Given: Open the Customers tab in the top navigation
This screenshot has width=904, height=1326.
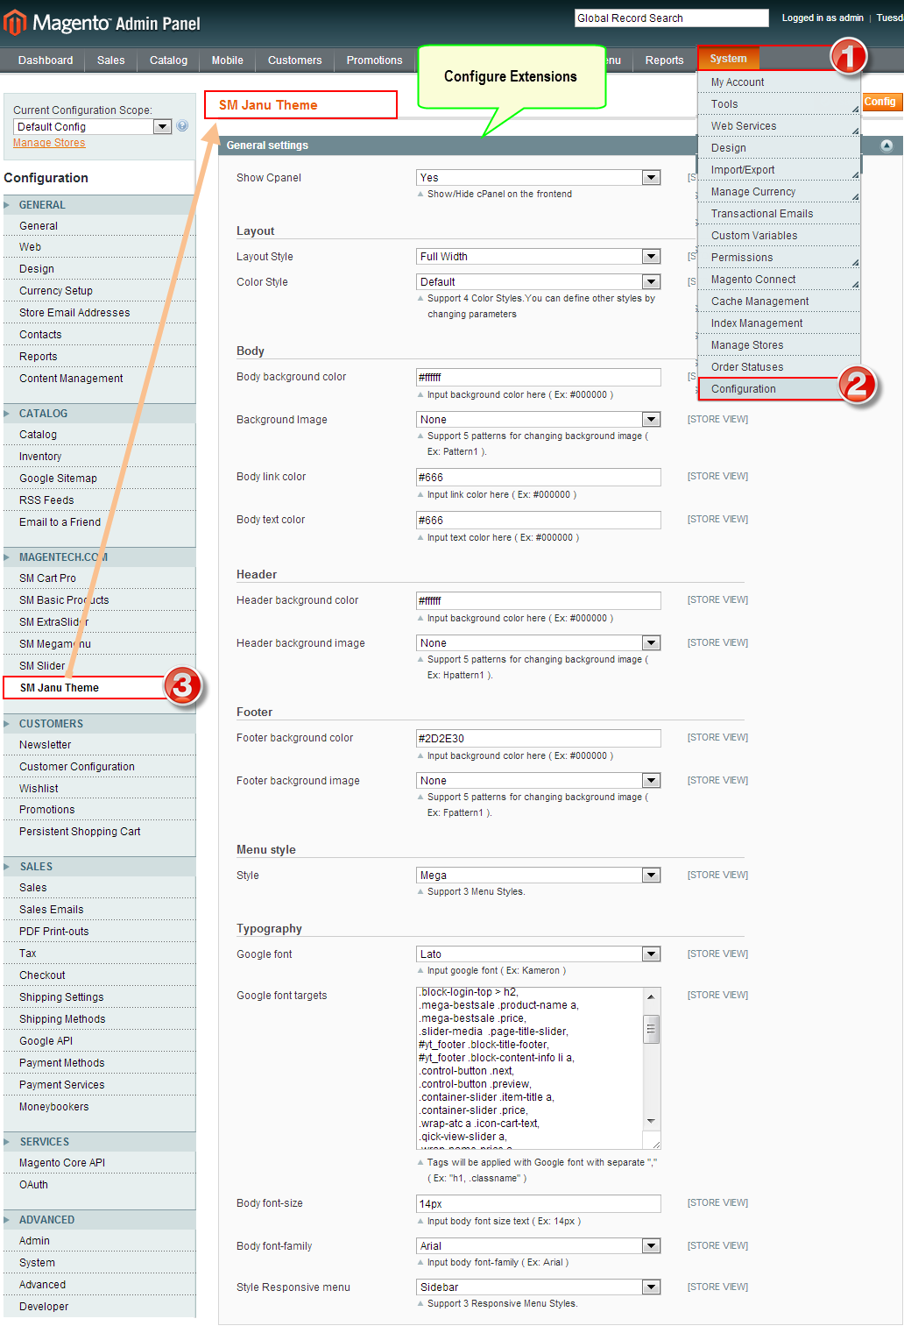Looking at the screenshot, I should coord(295,60).
